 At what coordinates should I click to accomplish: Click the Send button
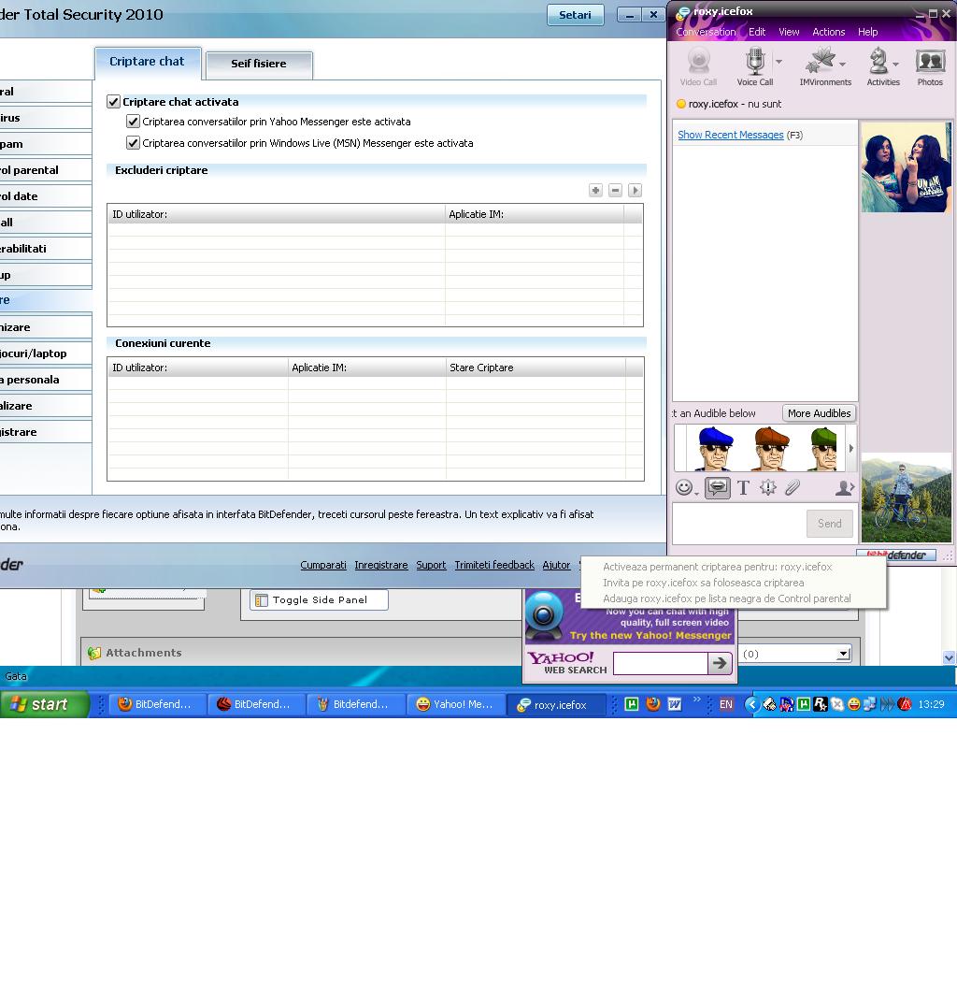pos(830,524)
